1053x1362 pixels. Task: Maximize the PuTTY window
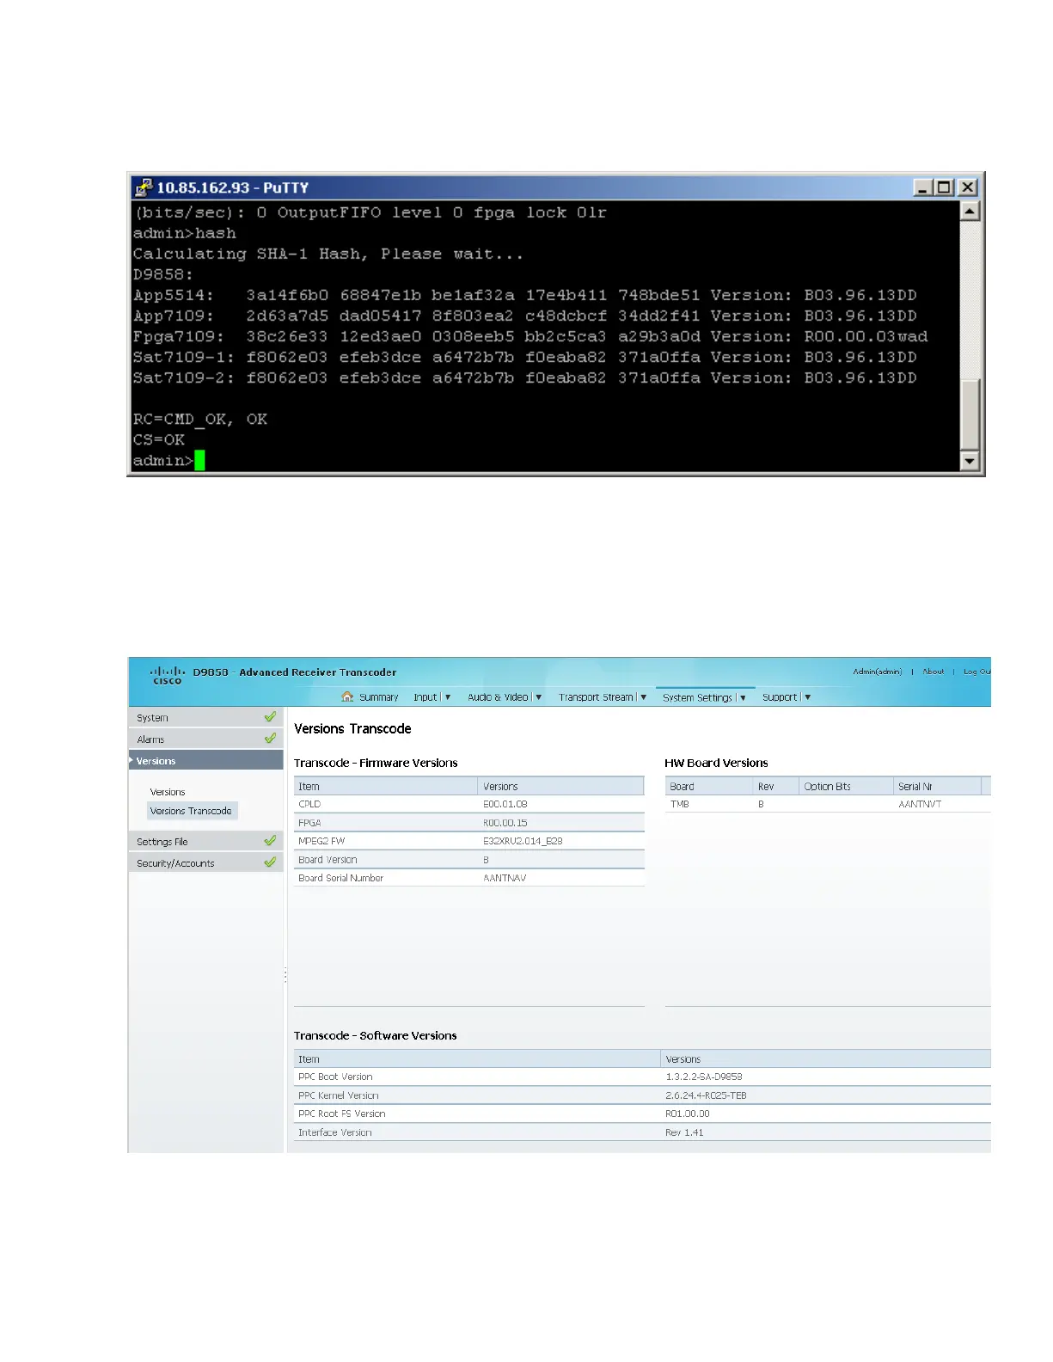pyautogui.click(x=944, y=187)
